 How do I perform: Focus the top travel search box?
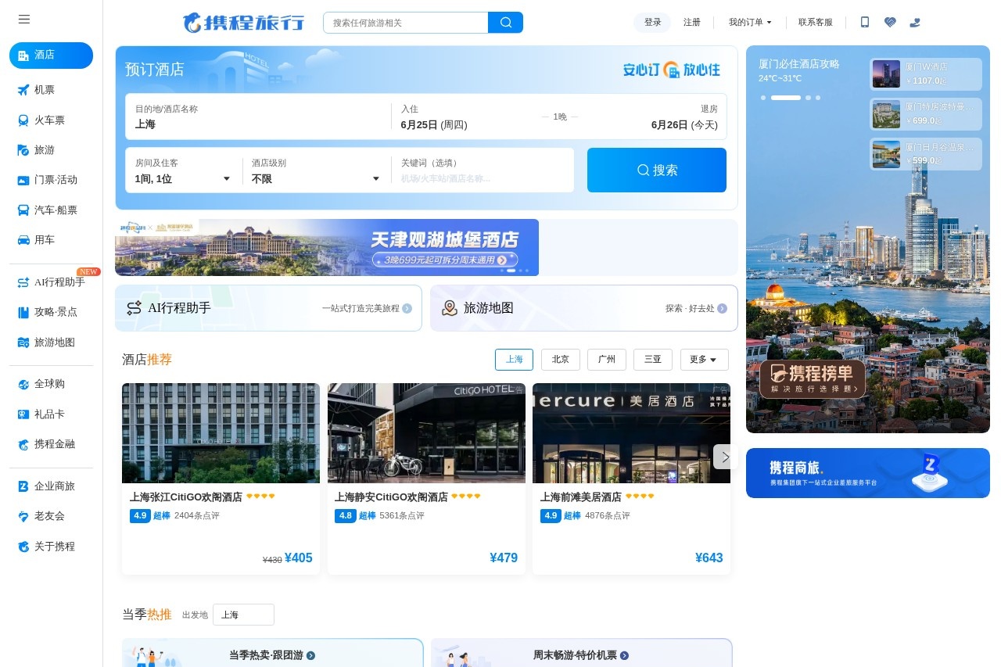point(406,23)
